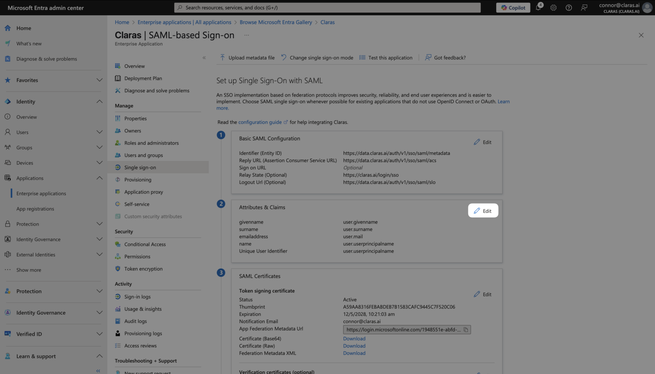This screenshot has width=655, height=374.
Task: Open App registrations in sidebar
Action: [x=35, y=209]
